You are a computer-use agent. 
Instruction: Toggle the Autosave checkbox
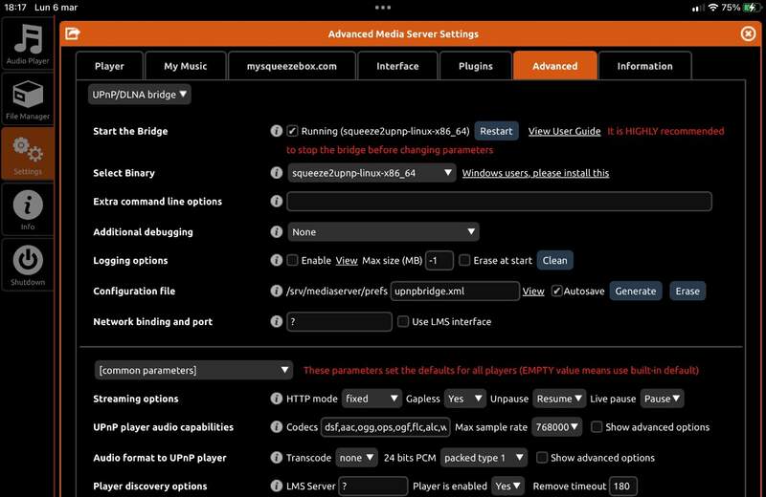557,291
